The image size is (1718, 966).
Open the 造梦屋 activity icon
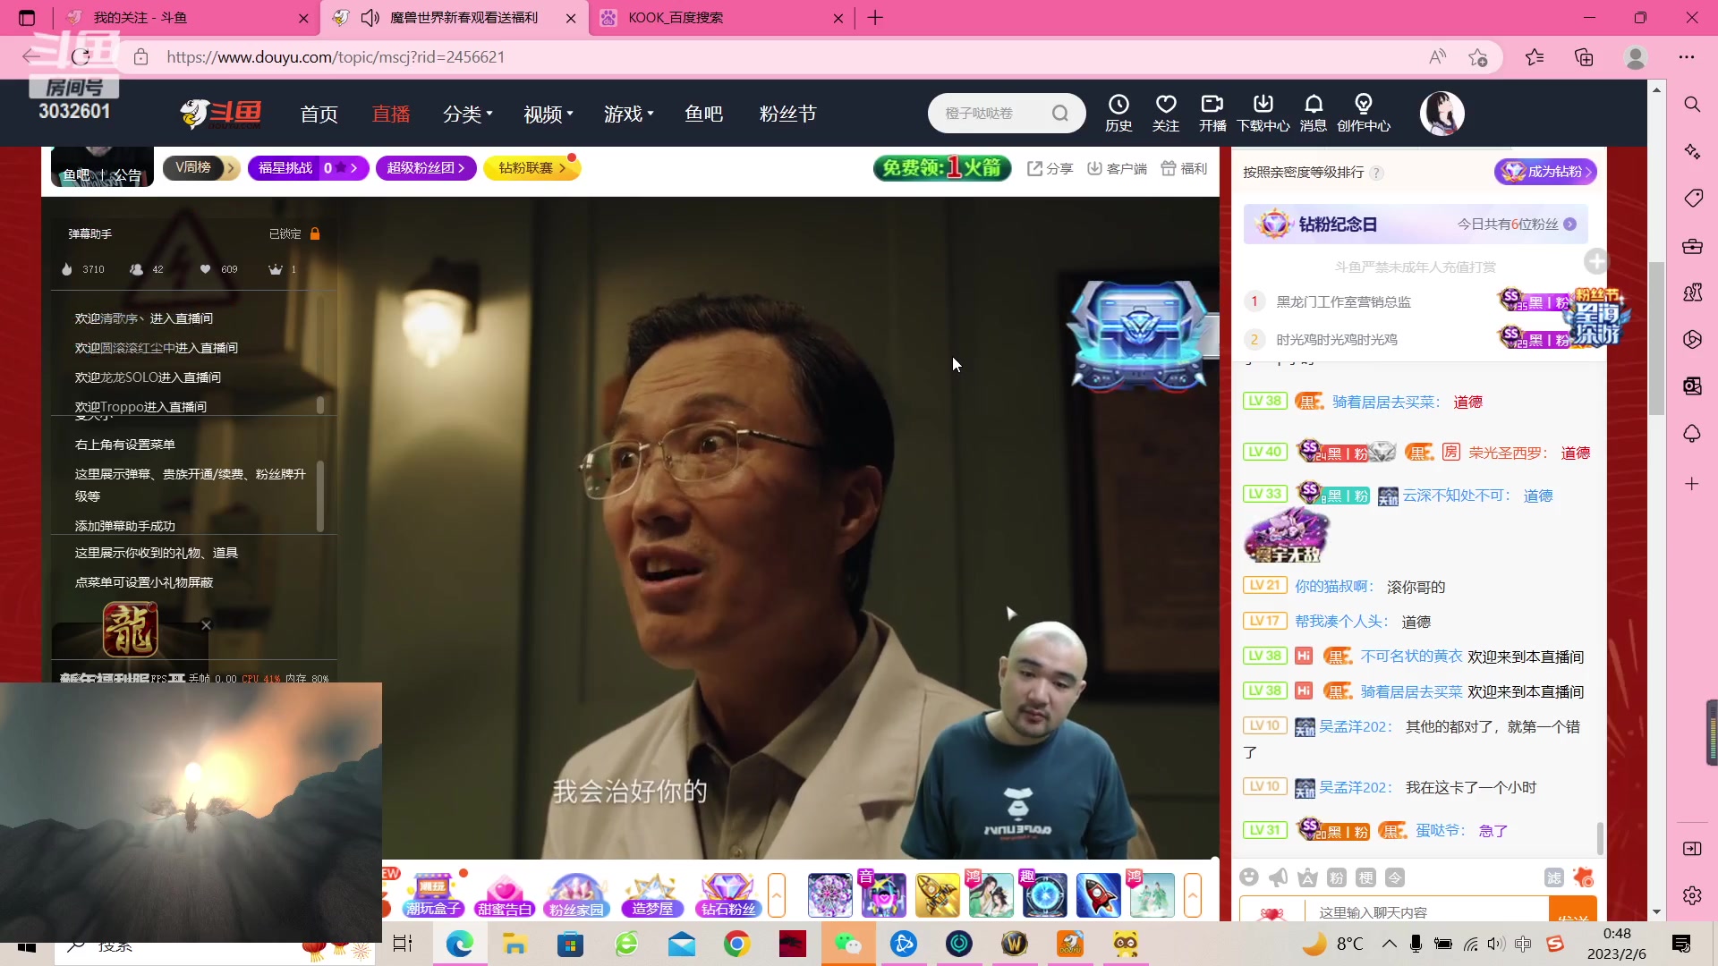coord(652,895)
